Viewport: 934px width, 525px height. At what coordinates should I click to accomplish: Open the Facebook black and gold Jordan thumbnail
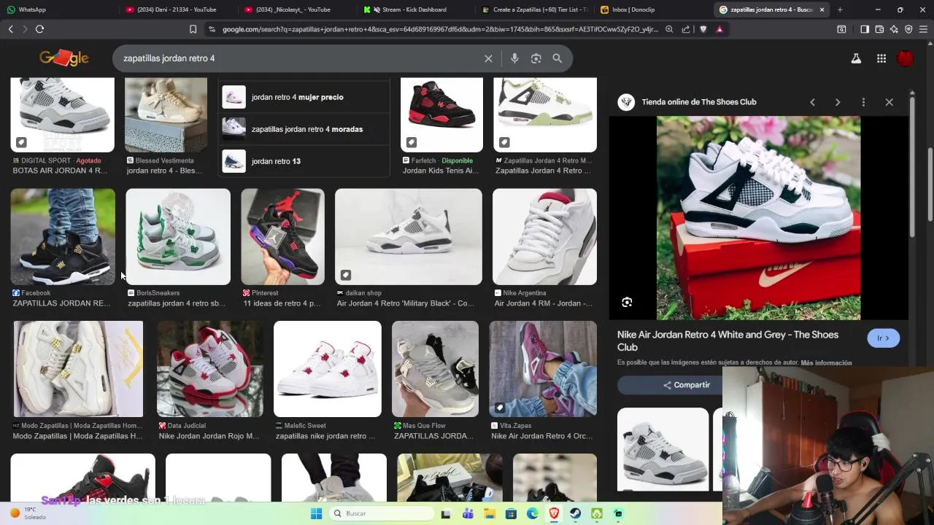(x=63, y=237)
